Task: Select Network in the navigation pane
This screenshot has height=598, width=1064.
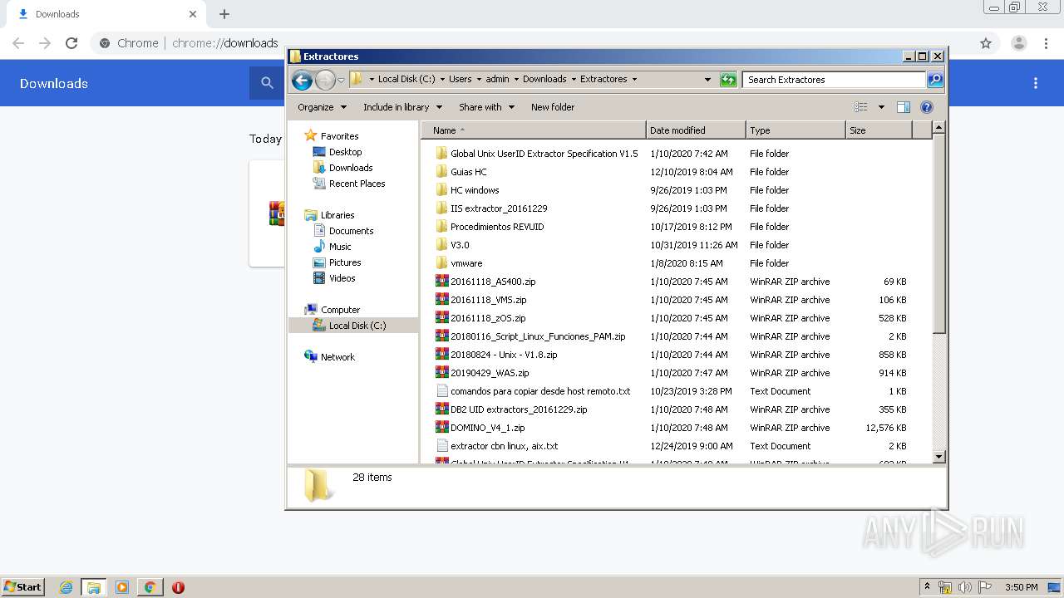Action: (337, 357)
